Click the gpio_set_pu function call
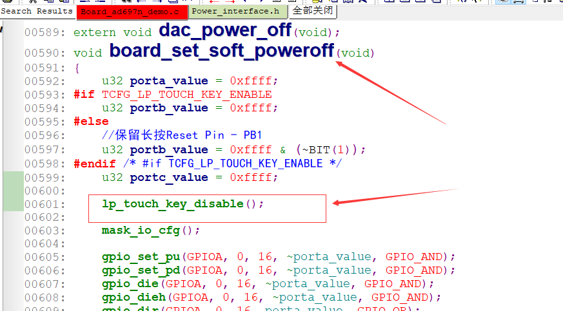 [x=141, y=257]
